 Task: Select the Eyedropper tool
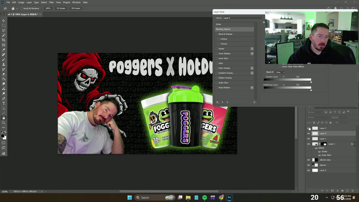pos(4,50)
